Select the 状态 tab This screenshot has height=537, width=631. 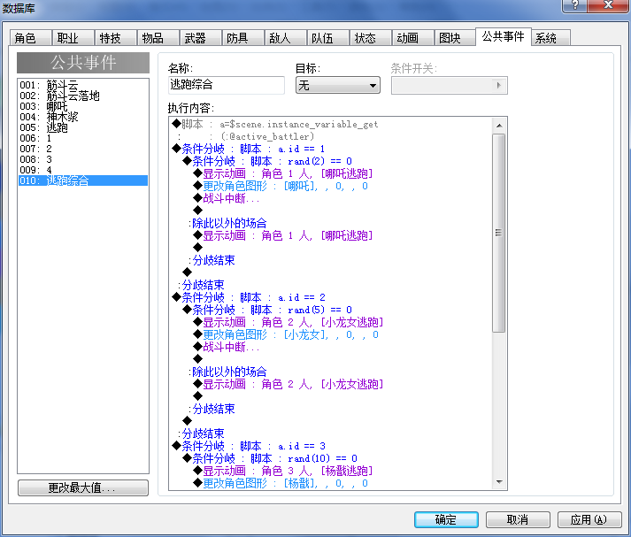point(371,38)
